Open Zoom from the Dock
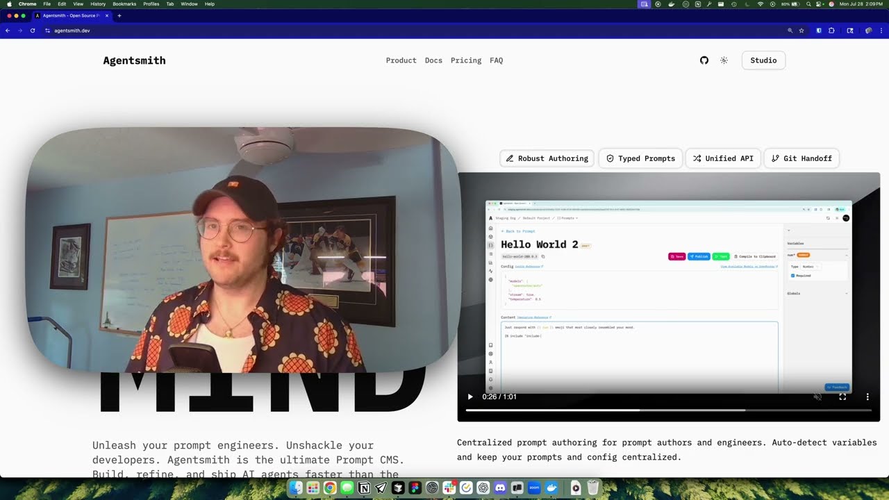The height and width of the screenshot is (500, 889). tap(534, 488)
